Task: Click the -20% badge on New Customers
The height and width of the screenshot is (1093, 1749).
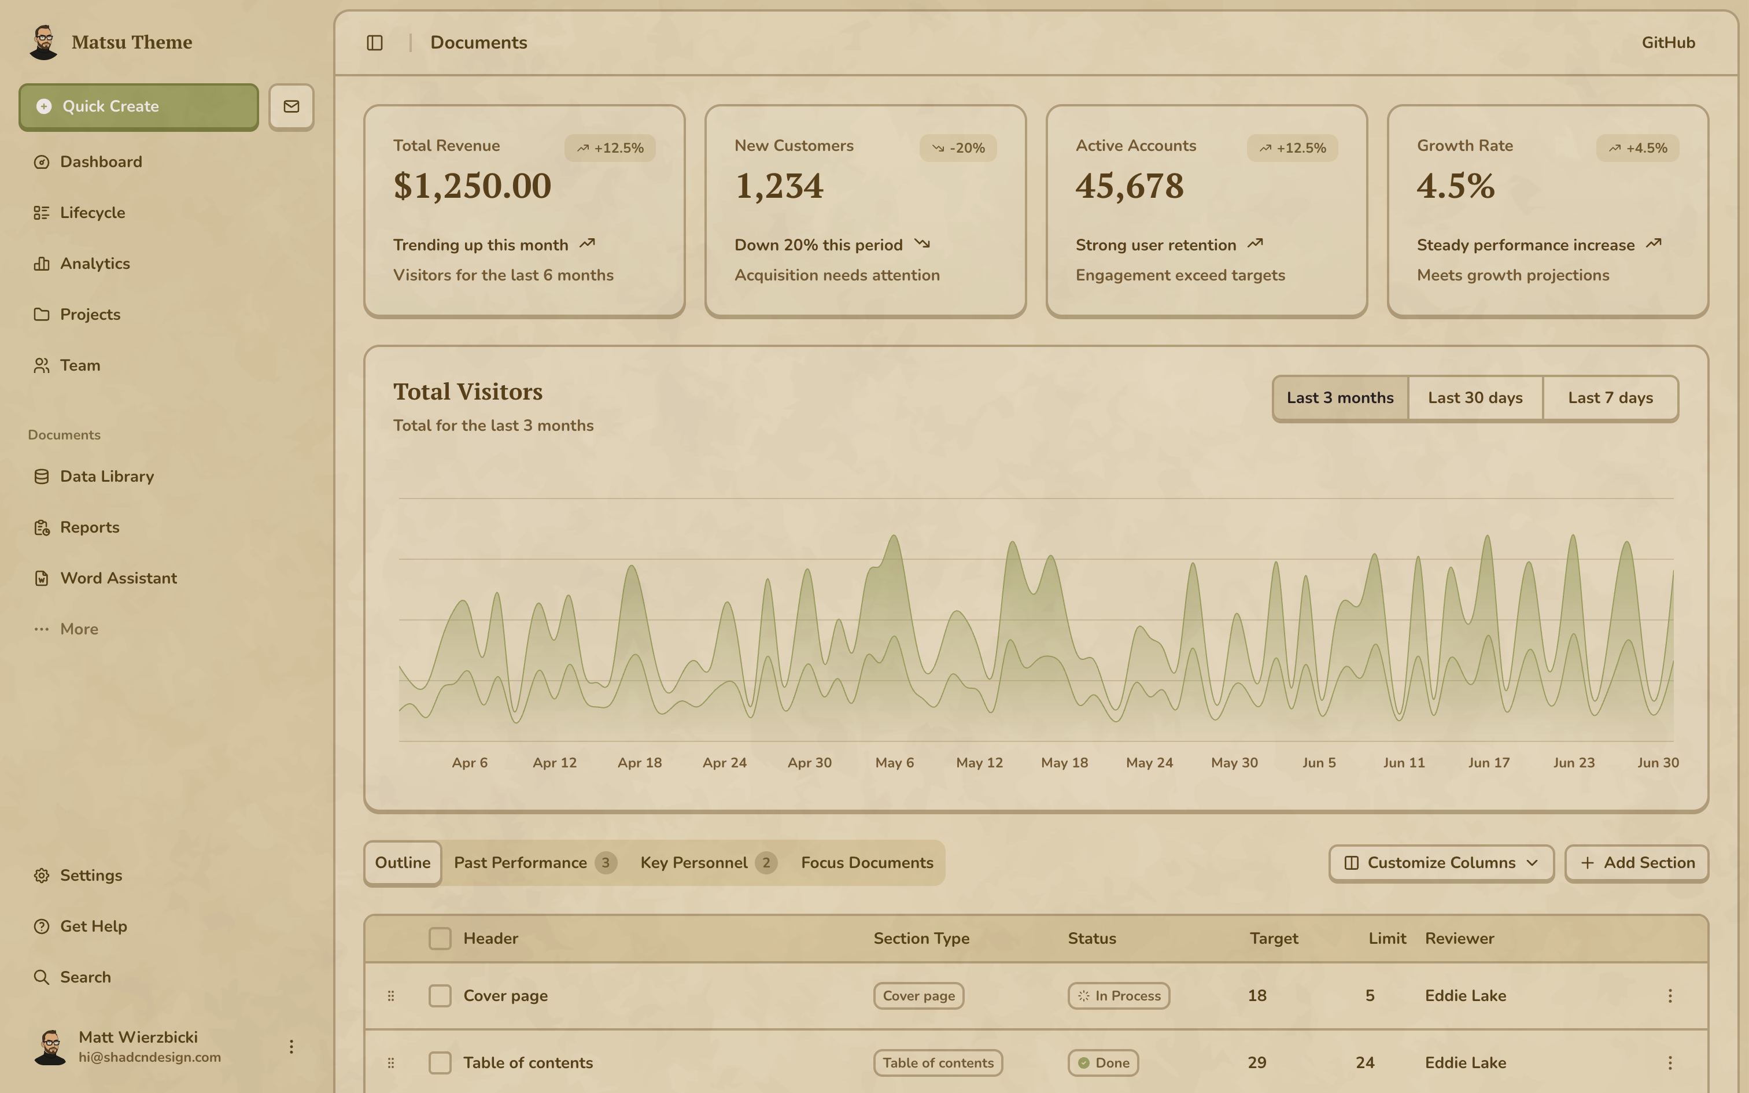Action: pos(958,148)
